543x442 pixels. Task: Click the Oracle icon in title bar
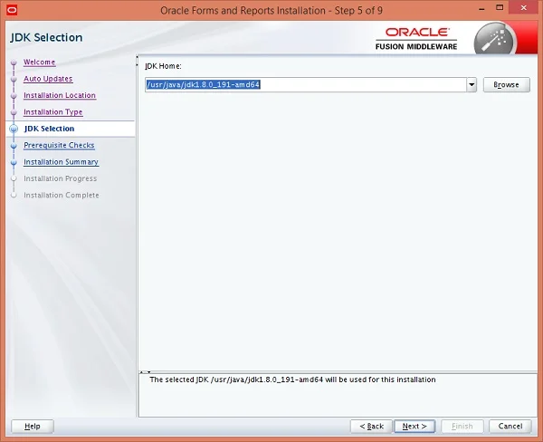tap(12, 10)
